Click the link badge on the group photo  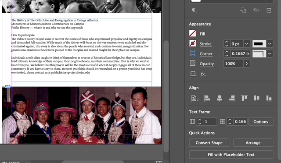[7, 87]
